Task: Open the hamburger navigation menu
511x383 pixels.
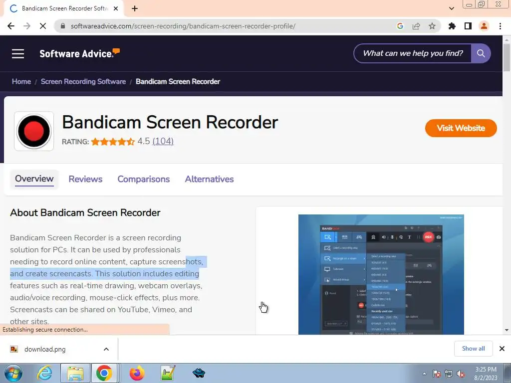Action: pos(18,54)
